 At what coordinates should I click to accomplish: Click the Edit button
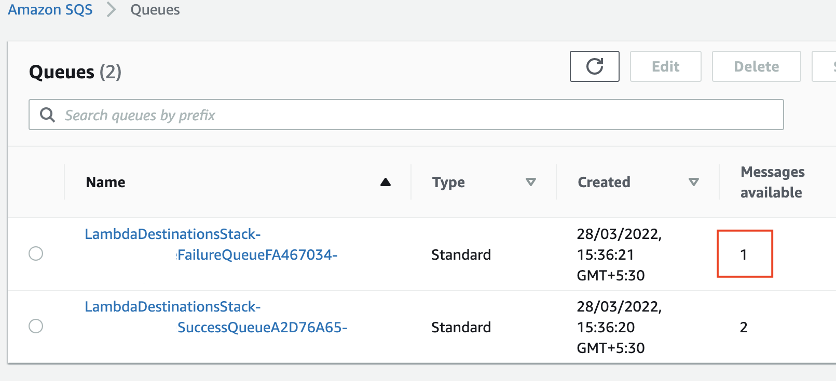coord(665,66)
